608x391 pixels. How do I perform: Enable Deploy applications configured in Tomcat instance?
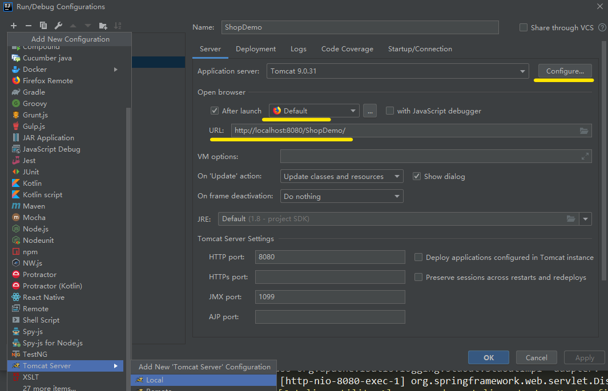418,257
